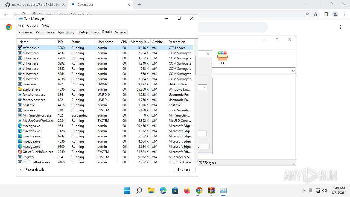Toggle Chrome's side panel

pyautogui.click(x=326, y=14)
